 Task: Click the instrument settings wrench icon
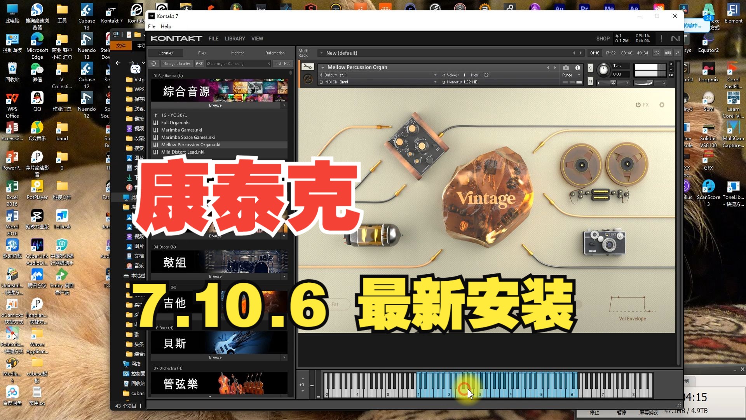(307, 66)
